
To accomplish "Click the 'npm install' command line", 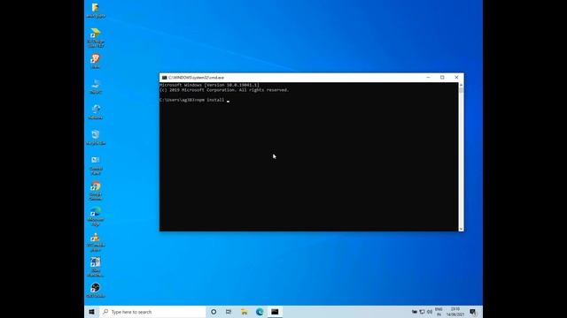I will [x=194, y=100].
